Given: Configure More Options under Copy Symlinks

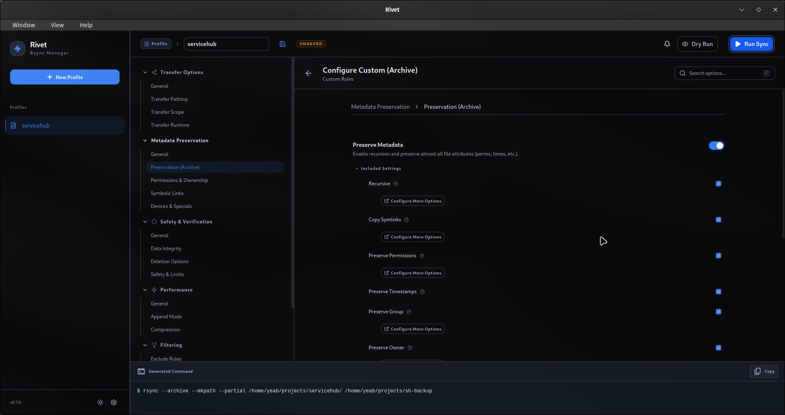Looking at the screenshot, I should (413, 237).
